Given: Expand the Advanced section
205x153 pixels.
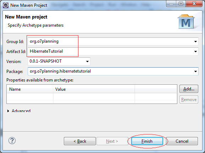Looking at the screenshot, I should tap(8, 111).
